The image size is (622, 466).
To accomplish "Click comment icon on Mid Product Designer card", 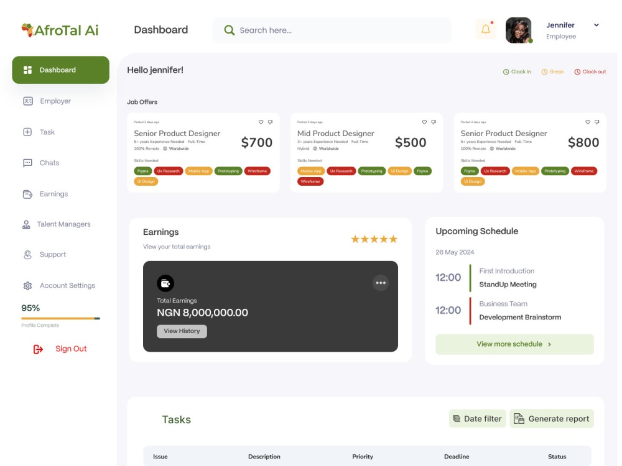I will (x=434, y=122).
